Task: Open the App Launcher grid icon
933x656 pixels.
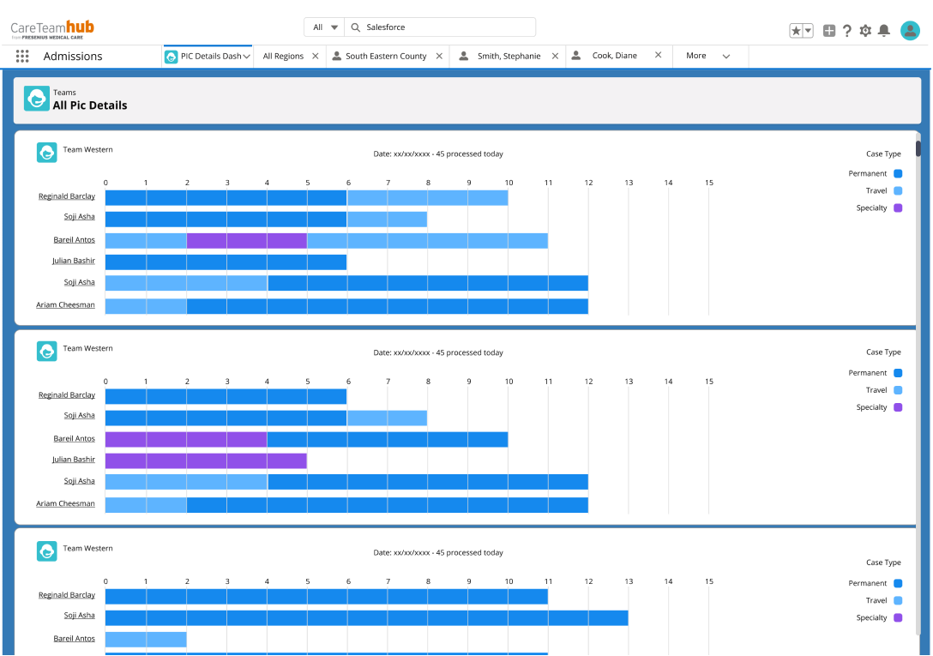Action: pos(22,57)
